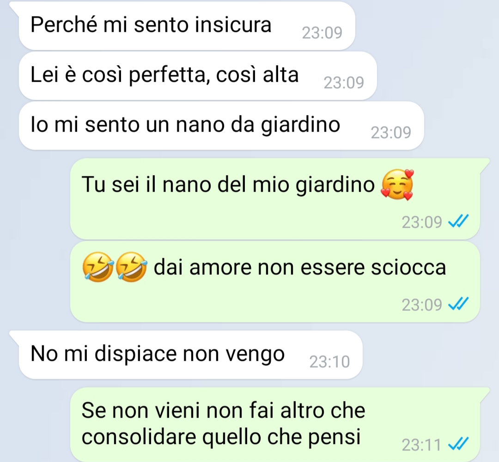Viewport: 499px width, 462px height.
Task: Tap the smiling hearts emoji in green bubble
Action: 397,184
